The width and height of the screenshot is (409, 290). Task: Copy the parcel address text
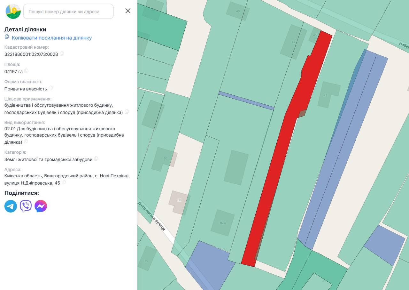click(x=64, y=182)
